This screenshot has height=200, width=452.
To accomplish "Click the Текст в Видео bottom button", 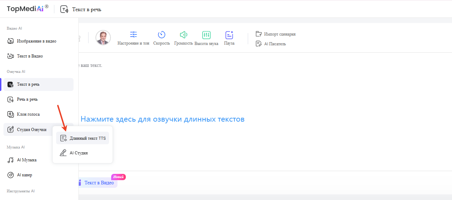I will click(x=98, y=183).
